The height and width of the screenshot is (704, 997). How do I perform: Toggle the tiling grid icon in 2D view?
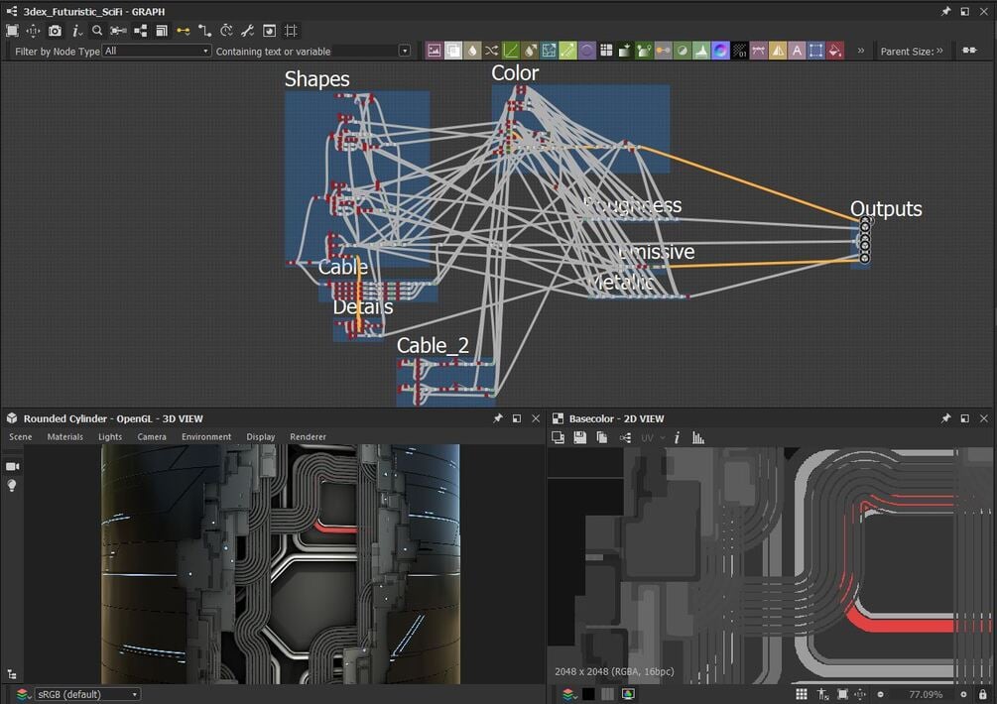[x=801, y=694]
